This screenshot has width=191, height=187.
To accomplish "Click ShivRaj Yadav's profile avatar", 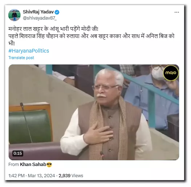I will [x=15, y=15].
